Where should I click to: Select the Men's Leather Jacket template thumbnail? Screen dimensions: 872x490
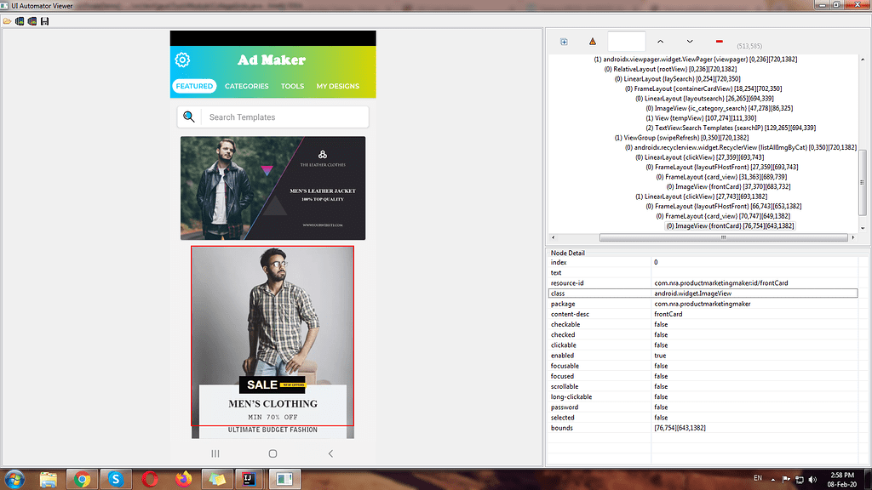pos(272,188)
